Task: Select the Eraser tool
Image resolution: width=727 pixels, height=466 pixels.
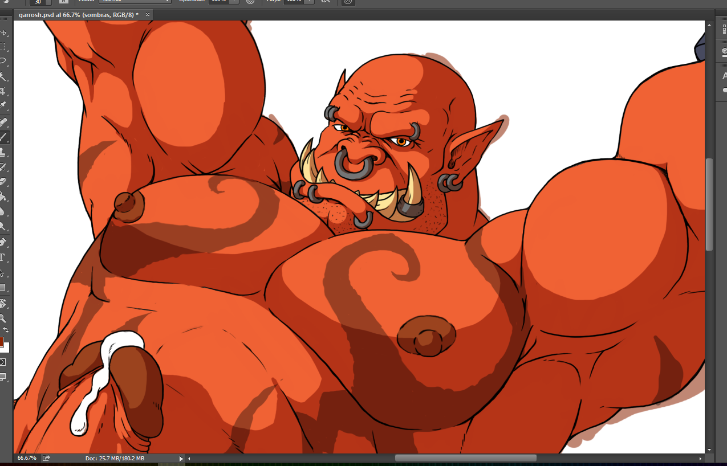Action: pos(3,182)
